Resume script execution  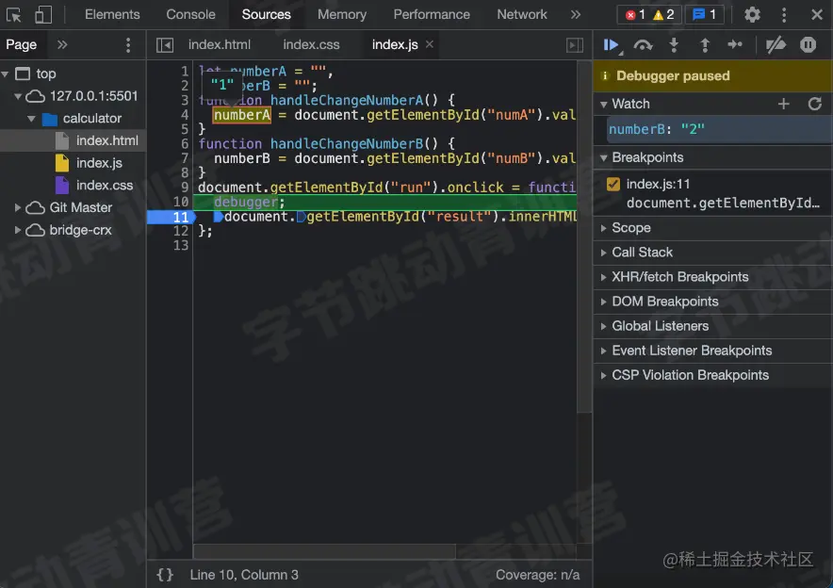click(612, 45)
